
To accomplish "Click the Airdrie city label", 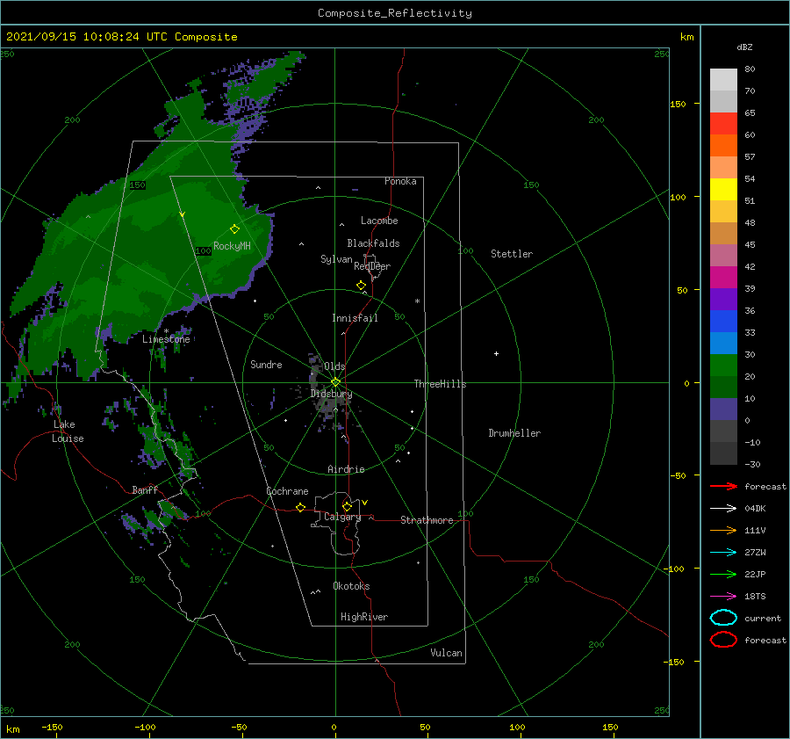I will 346,469.
